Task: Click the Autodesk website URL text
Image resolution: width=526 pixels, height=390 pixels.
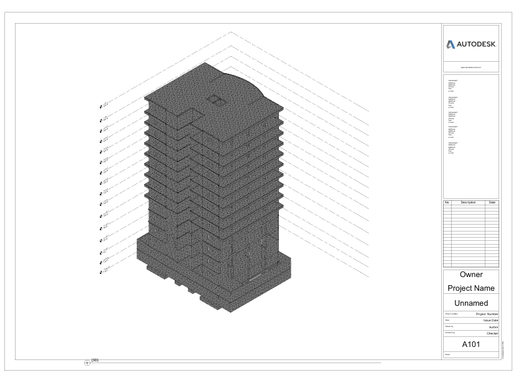Action: click(x=471, y=67)
